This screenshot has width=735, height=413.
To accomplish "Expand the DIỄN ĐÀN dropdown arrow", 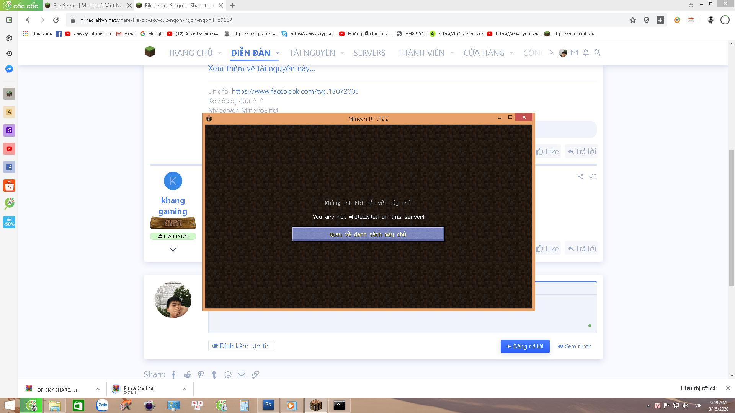I will click(x=278, y=53).
